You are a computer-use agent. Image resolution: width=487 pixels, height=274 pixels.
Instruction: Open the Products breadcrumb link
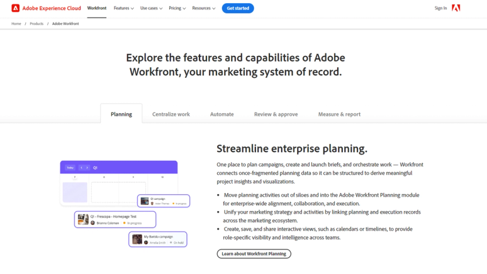click(x=36, y=24)
